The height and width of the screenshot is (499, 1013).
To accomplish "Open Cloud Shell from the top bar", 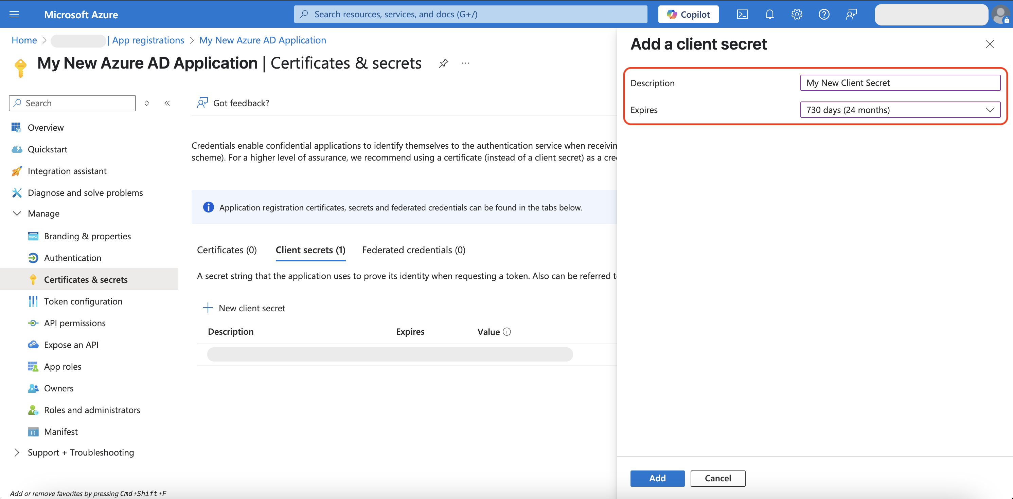I will (x=742, y=15).
